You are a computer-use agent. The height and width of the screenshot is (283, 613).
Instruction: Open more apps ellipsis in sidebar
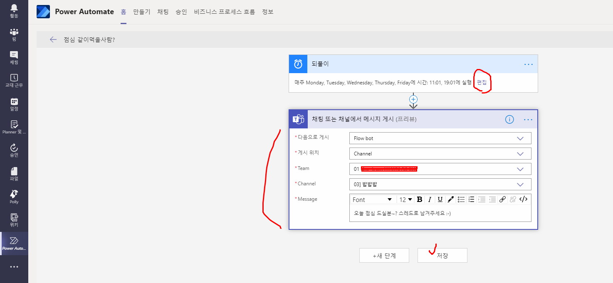point(14,267)
